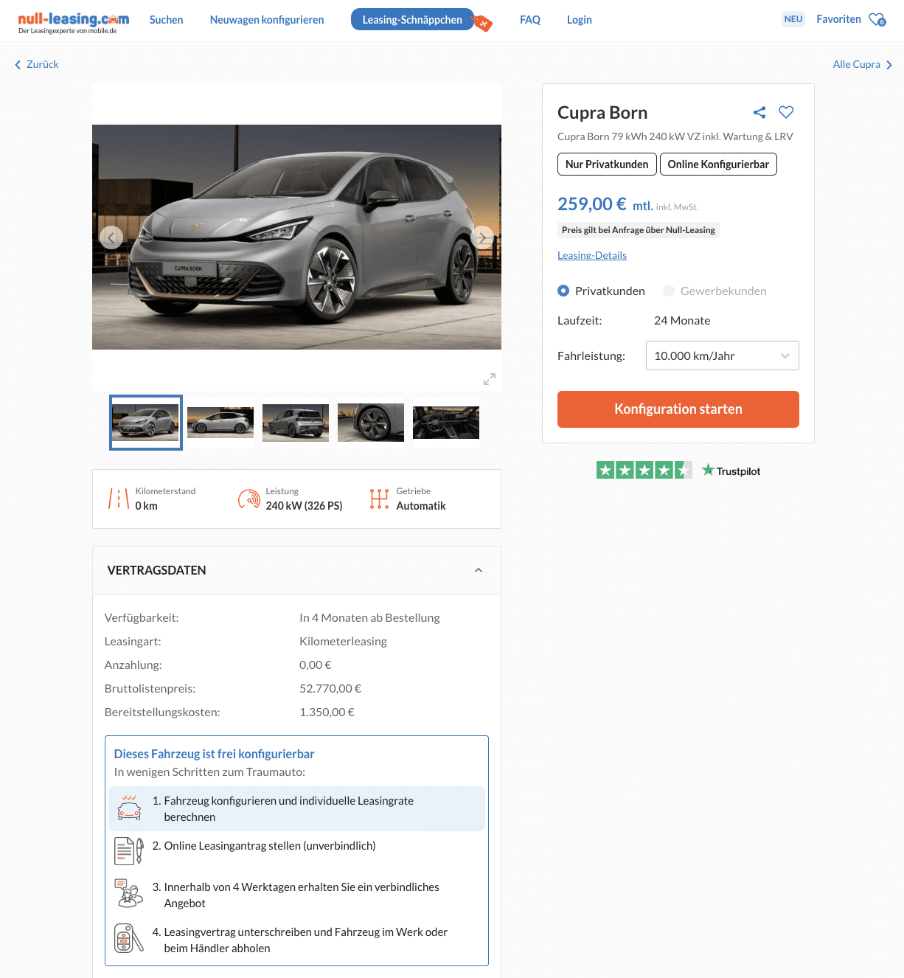The image size is (904, 978).
Task: Click the Trustpilot logo
Action: [x=731, y=471]
